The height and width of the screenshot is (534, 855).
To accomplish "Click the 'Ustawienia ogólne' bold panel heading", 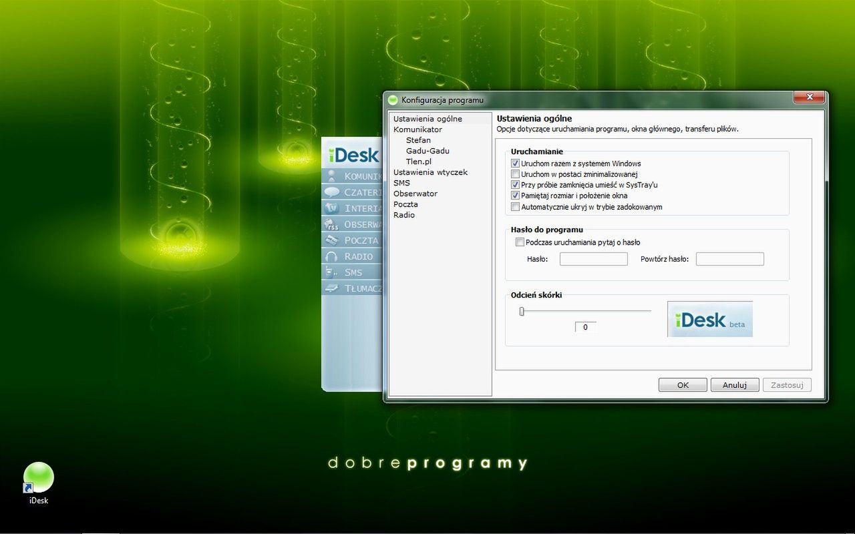I will 534,119.
